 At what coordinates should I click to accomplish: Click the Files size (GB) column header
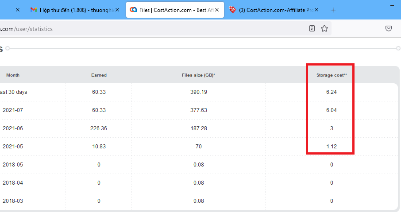click(198, 75)
